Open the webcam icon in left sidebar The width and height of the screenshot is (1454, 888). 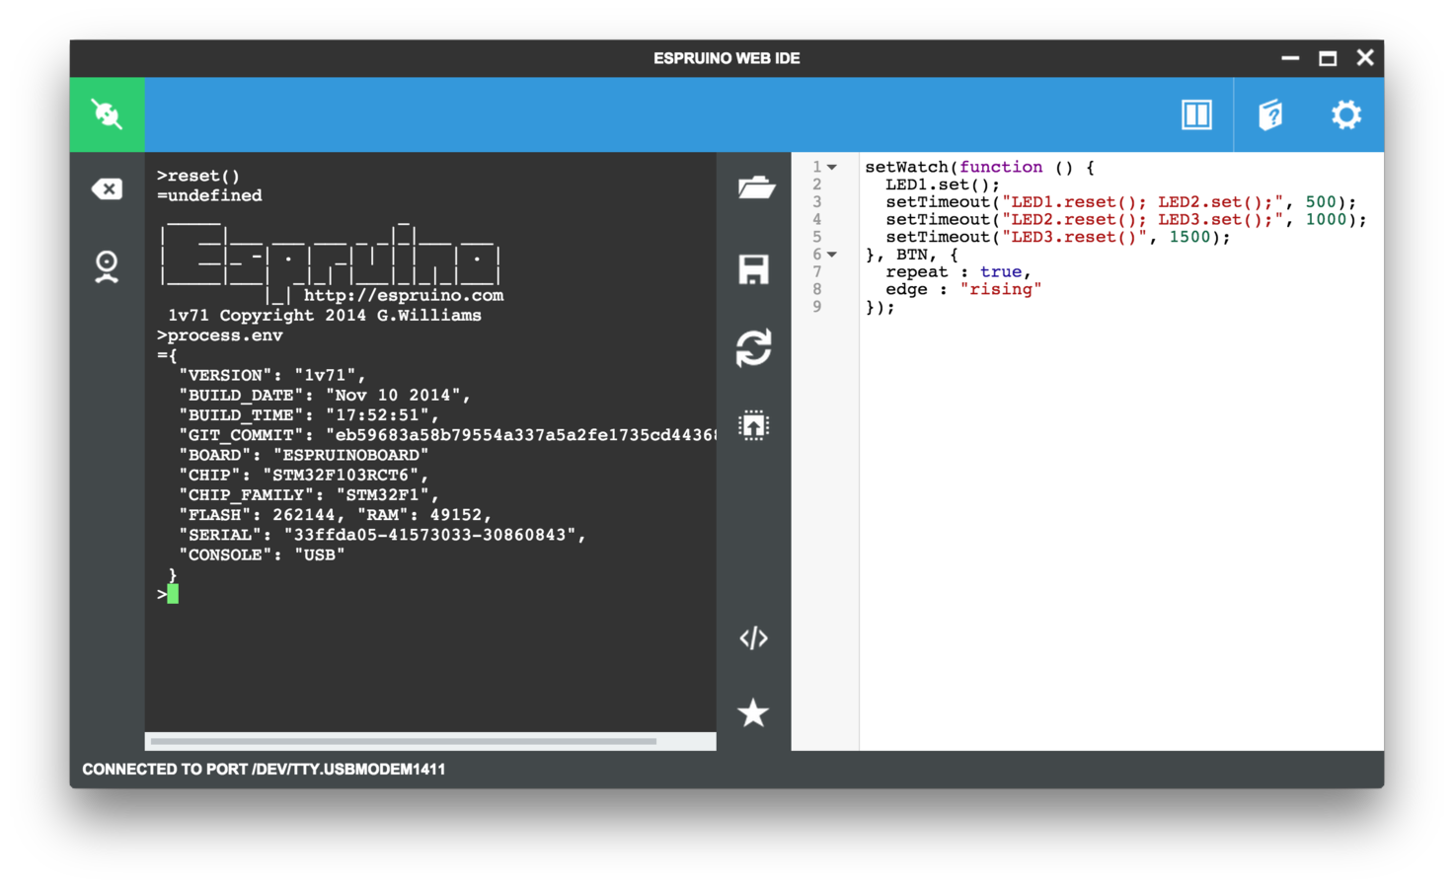[x=107, y=266]
